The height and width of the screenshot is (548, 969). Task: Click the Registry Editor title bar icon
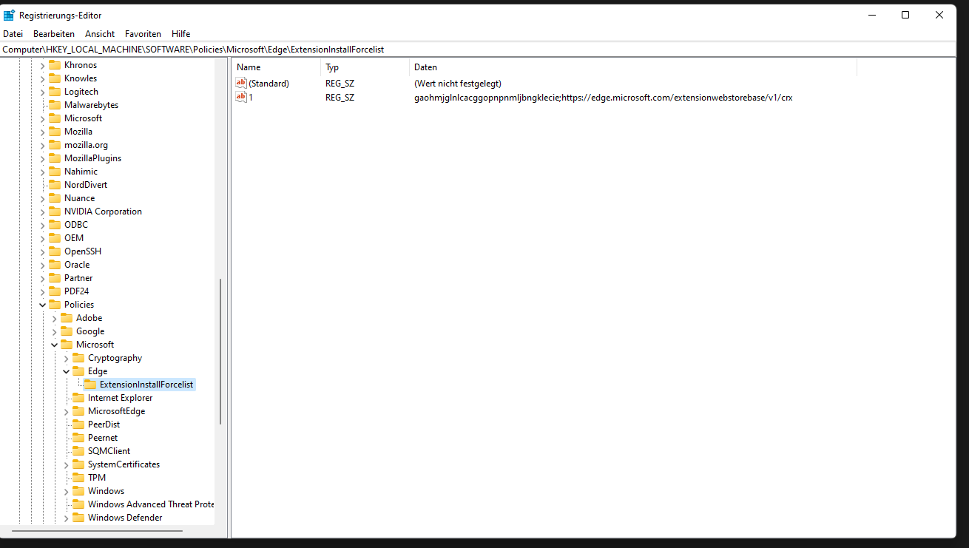pyautogui.click(x=9, y=15)
